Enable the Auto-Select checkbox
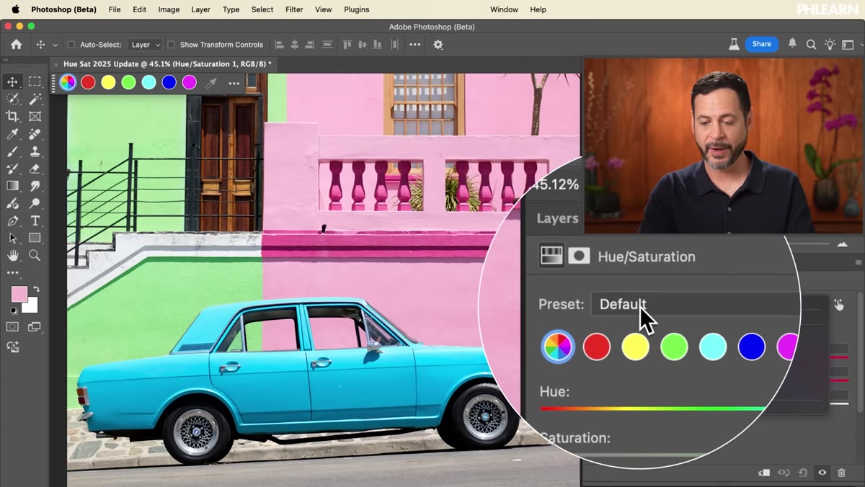865x487 pixels. click(x=71, y=45)
